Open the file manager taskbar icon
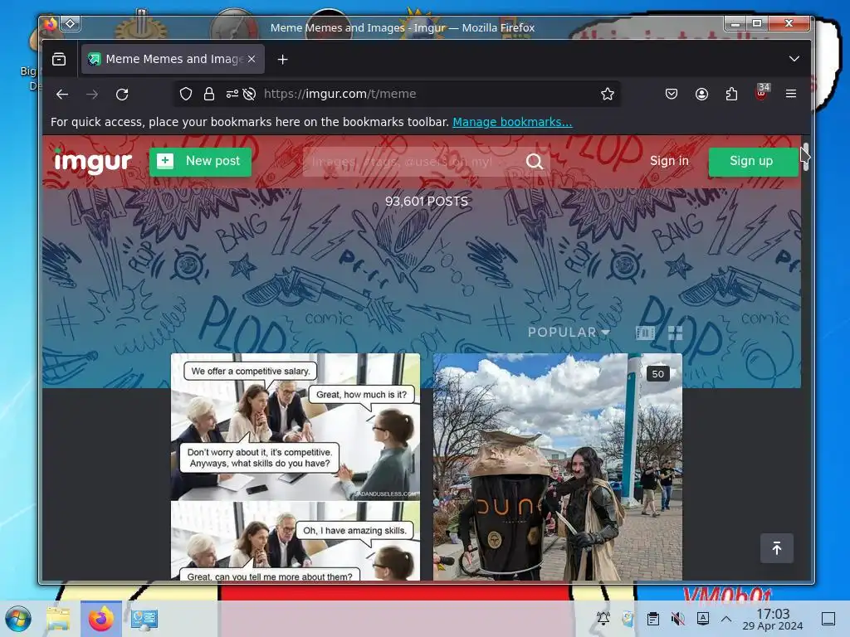850x637 pixels. point(58,619)
